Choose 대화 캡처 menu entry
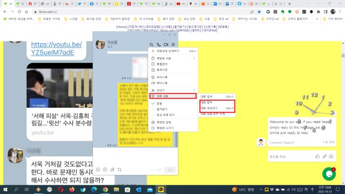 [x=217, y=102]
